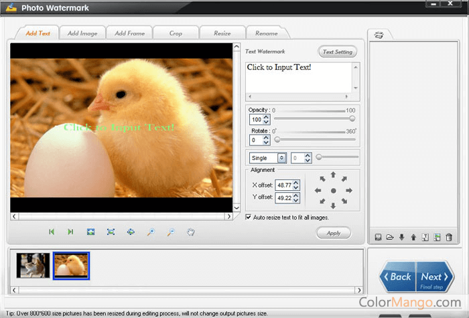Move layer down with down arrow icon

click(x=402, y=237)
